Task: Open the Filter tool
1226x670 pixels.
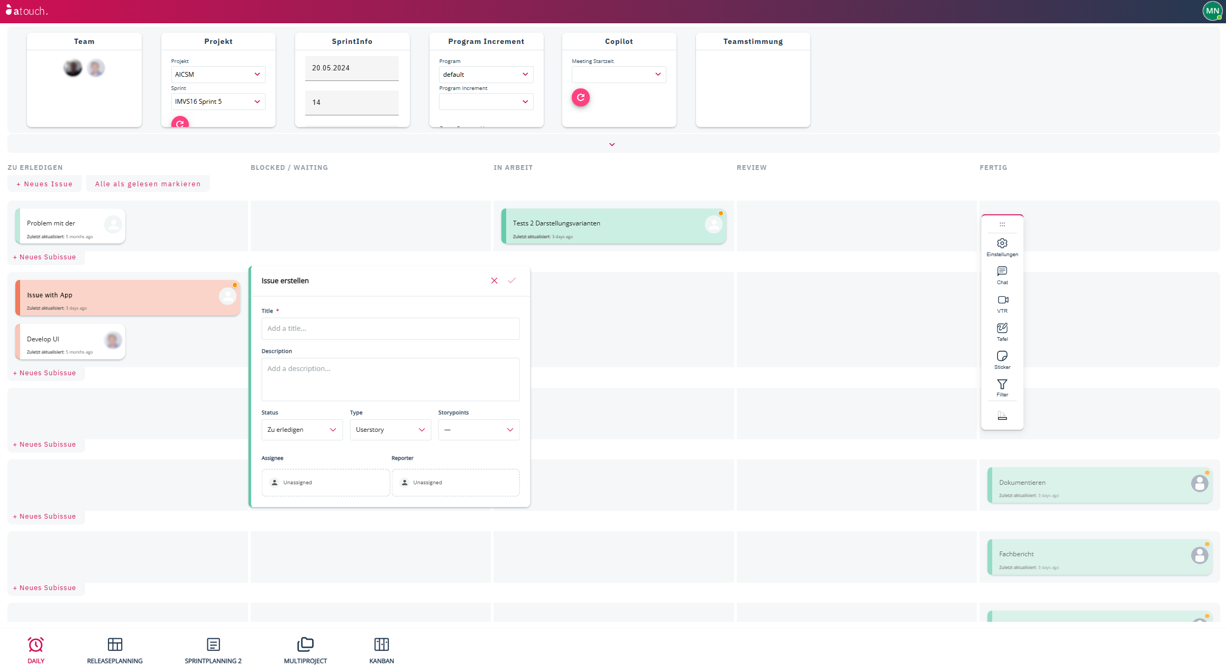Action: (1002, 387)
